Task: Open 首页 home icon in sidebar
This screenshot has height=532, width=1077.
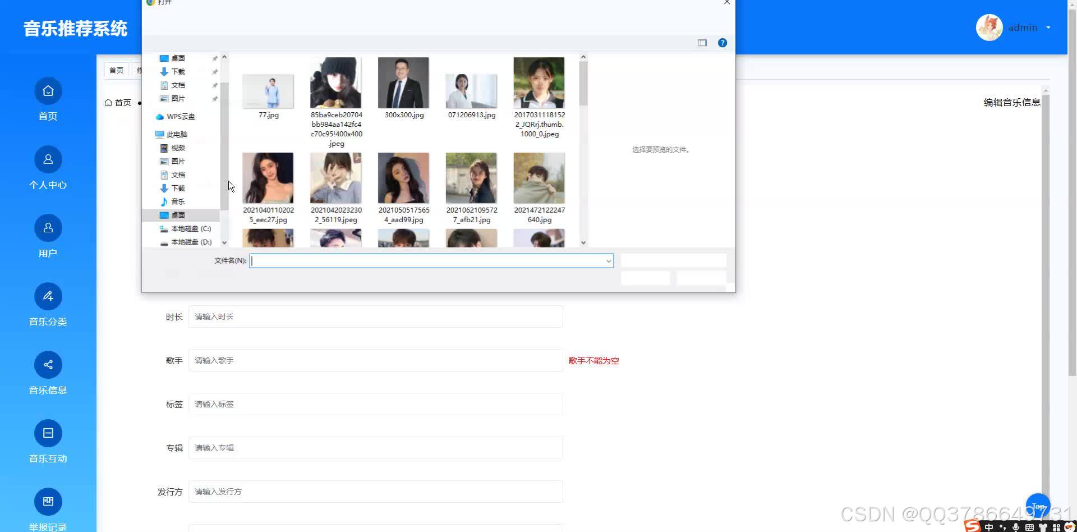Action: 48,91
